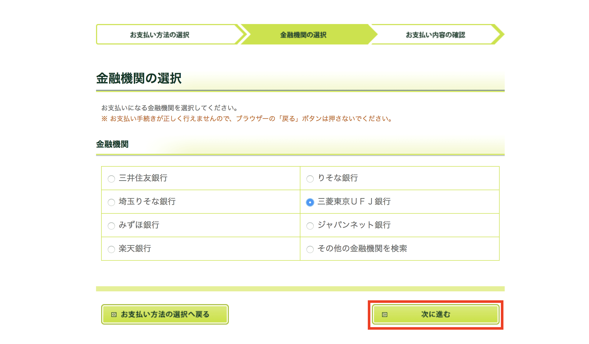Click the お支払い方法の選択 step tab
This screenshot has height=344, width=589.
160,35
